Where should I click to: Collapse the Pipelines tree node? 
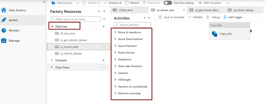click(52, 27)
